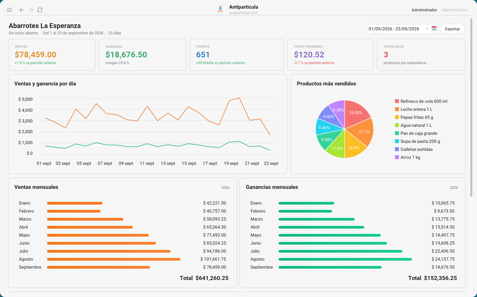
Task: Reload the page with the refresh icon
Action: click(x=40, y=10)
